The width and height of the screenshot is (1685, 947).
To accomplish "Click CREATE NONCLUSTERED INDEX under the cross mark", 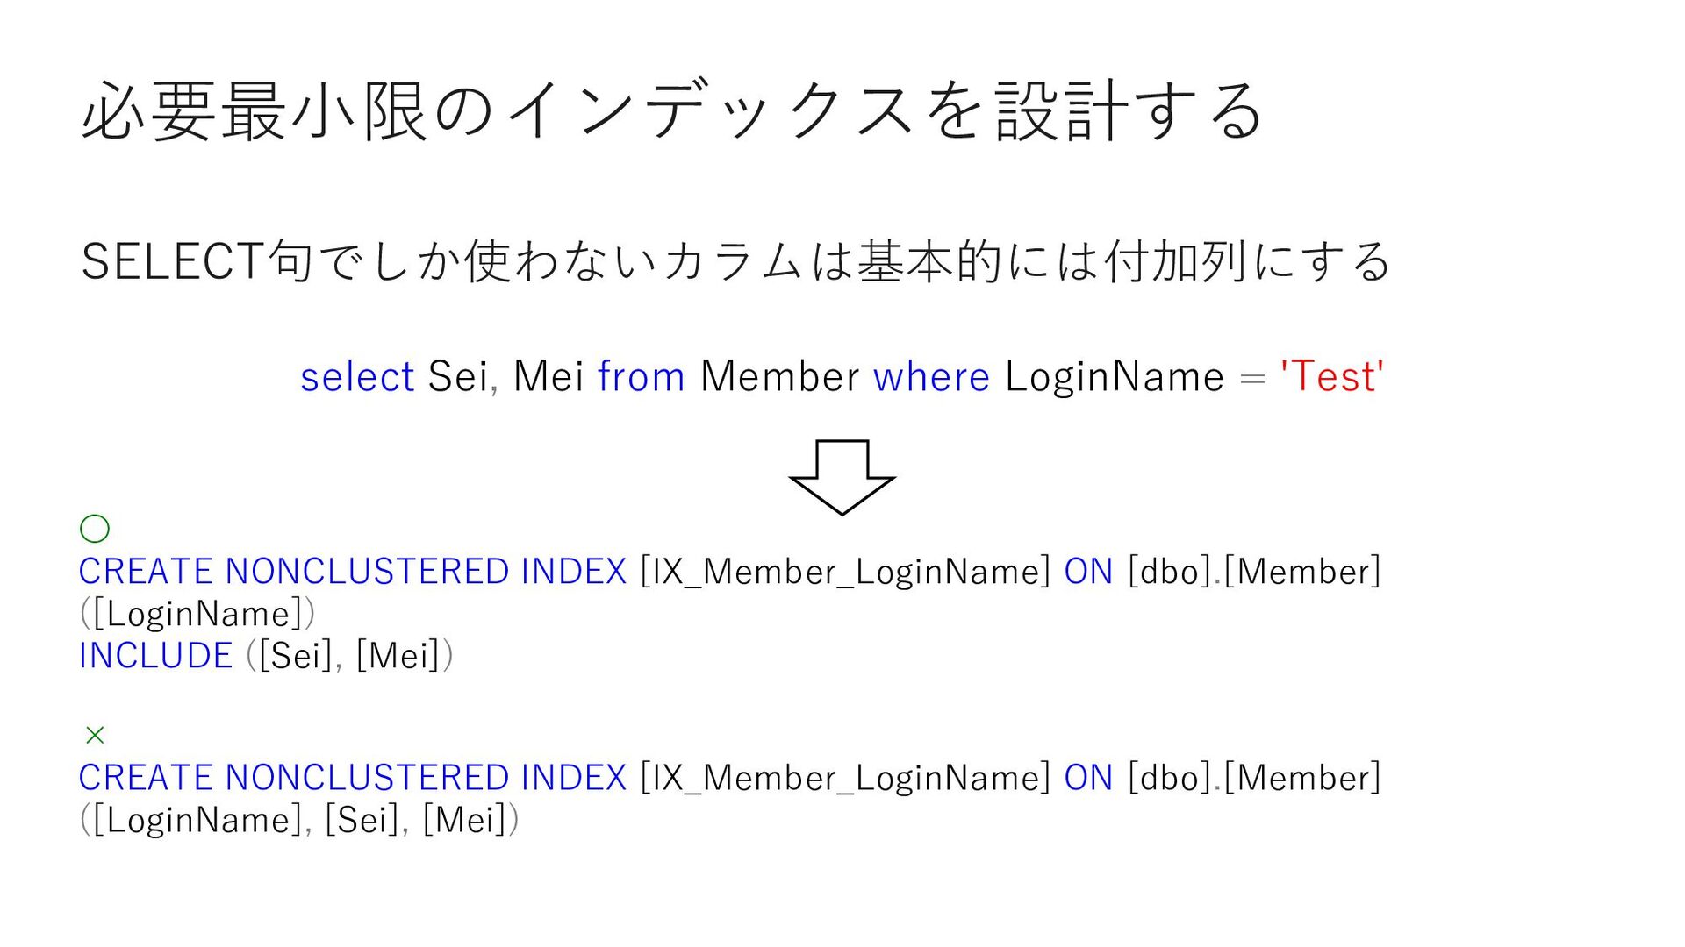I will pos(352,778).
